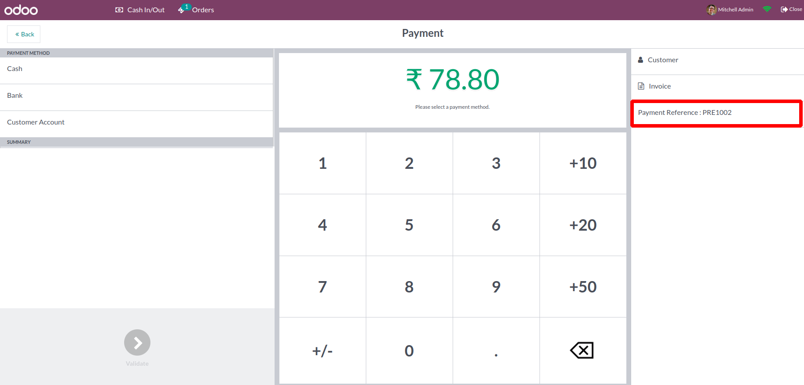The image size is (804, 385).
Task: Select Customer Account payment method
Action: 136,123
